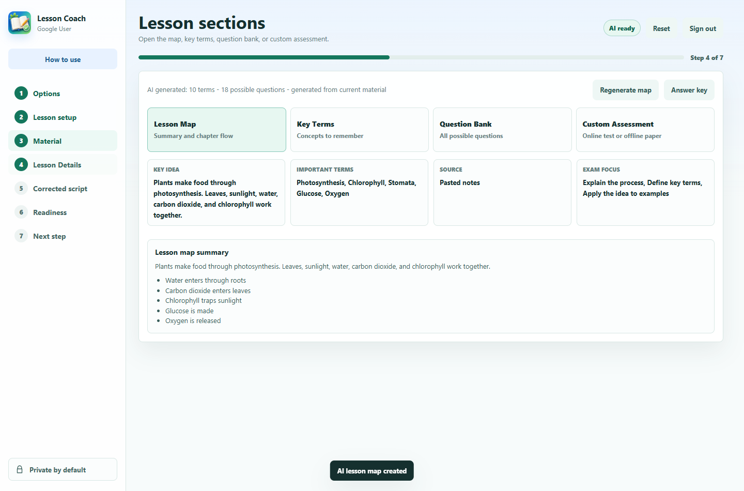
Task: Click the Important Terms card
Action: 359,192
